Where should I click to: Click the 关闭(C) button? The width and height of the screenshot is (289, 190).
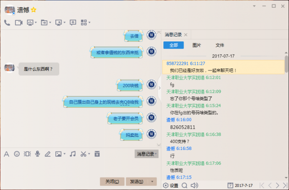112,181
